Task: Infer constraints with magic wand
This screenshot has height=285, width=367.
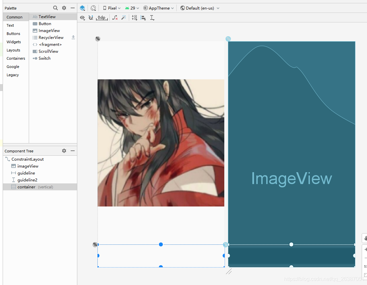Action: [124, 18]
